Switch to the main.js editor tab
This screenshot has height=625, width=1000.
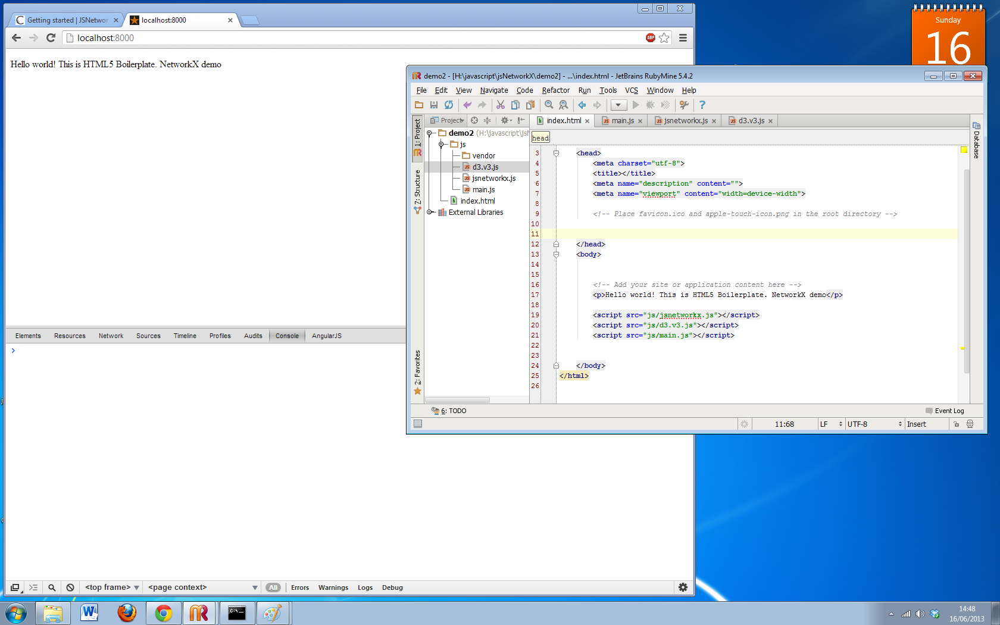622,121
